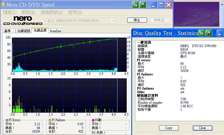Maximize the Nero CD-DVD Speed window
224x135 pixels.
[x=161, y=5]
